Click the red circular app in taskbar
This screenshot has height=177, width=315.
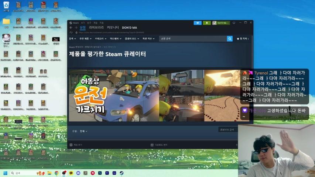coord(93,173)
